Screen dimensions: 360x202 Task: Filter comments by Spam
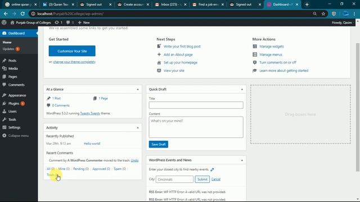pyautogui.click(x=120, y=169)
